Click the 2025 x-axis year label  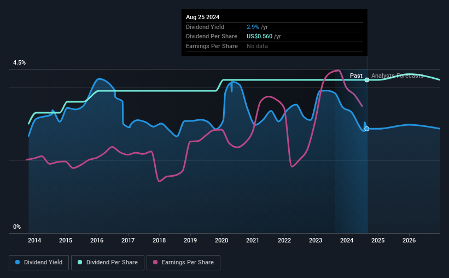point(378,240)
